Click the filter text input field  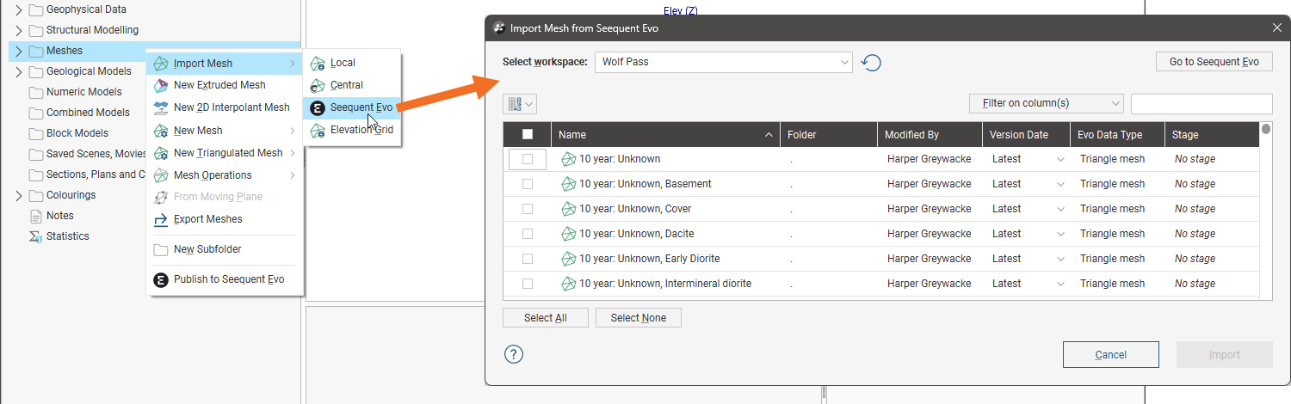click(1201, 103)
